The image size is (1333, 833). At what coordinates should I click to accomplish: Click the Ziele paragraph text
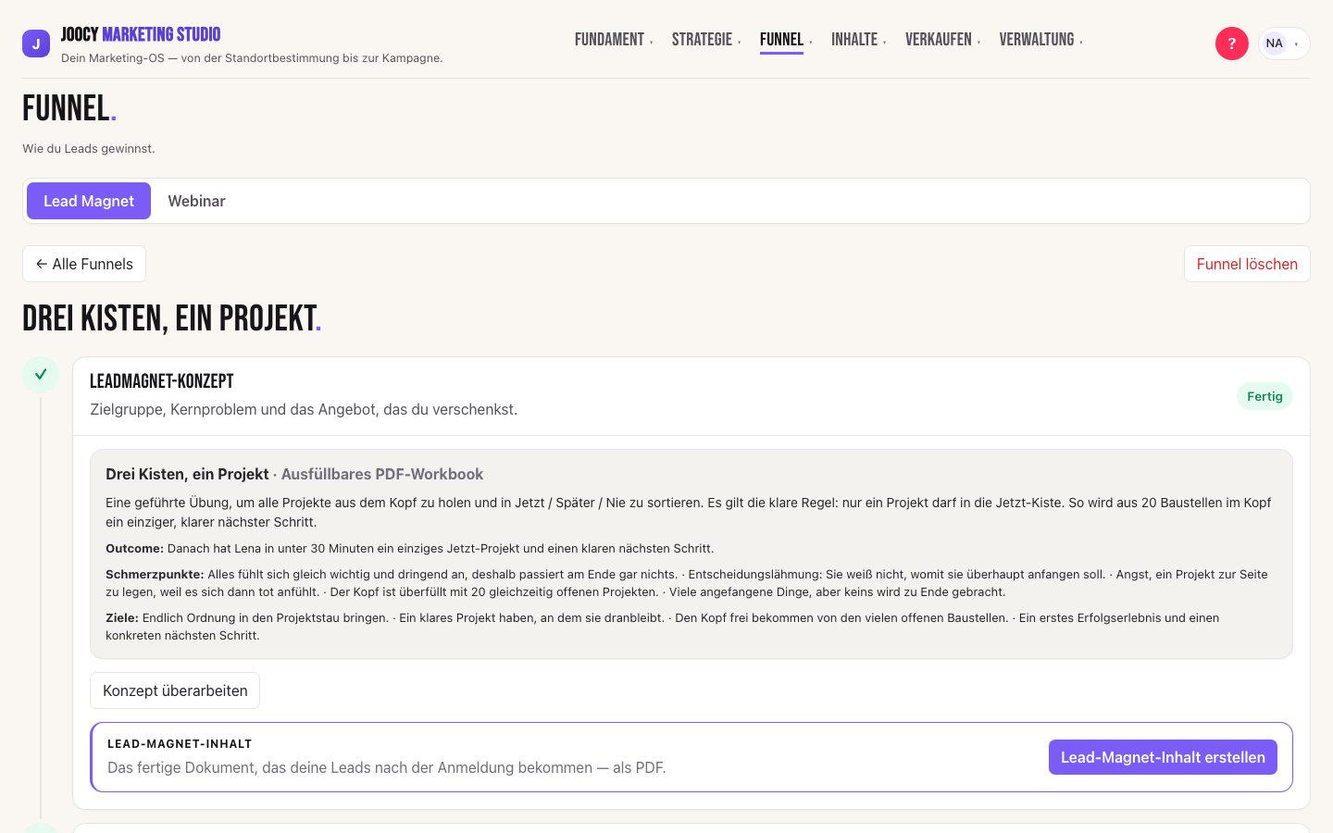click(x=663, y=627)
